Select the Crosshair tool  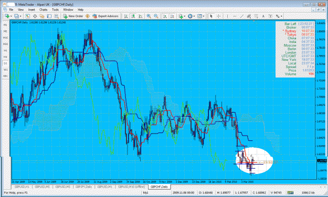(x=219, y=16)
